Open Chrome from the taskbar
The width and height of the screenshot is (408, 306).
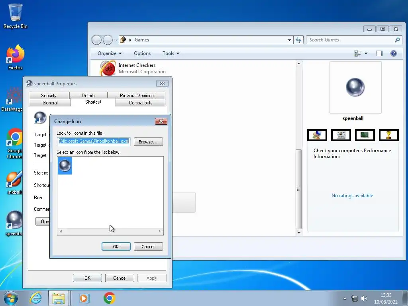(109, 298)
